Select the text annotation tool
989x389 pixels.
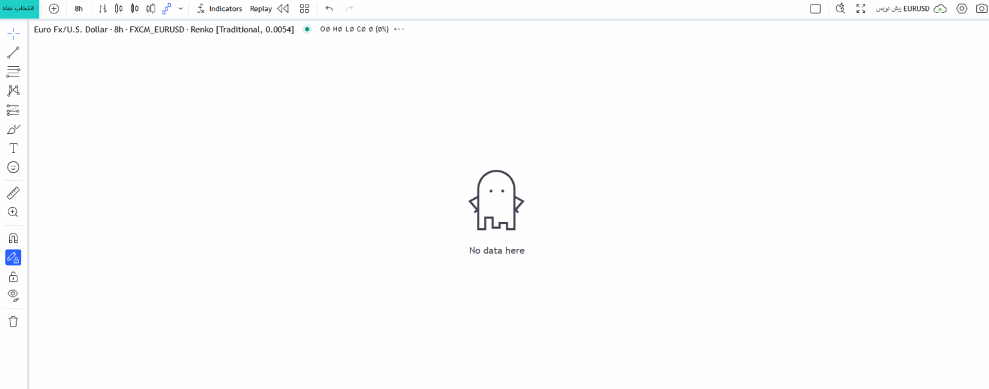click(x=13, y=148)
